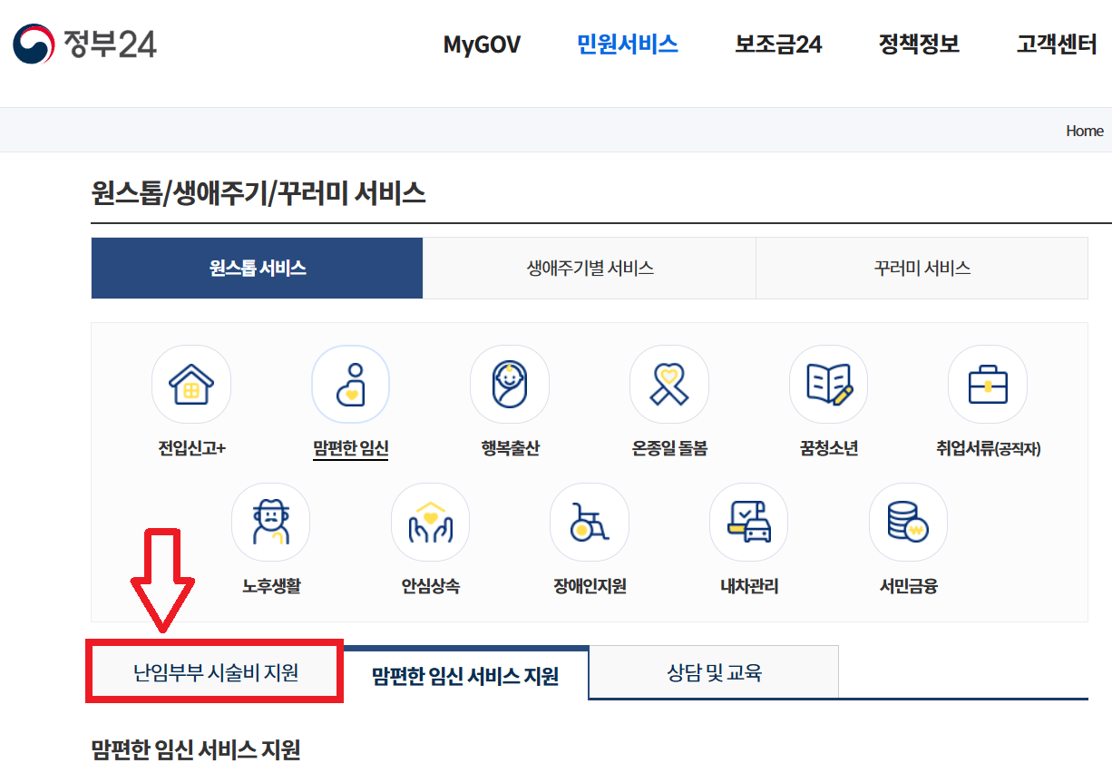Click the 온종일 돌봄 ribbon icon
The image size is (1112, 773).
tap(669, 385)
